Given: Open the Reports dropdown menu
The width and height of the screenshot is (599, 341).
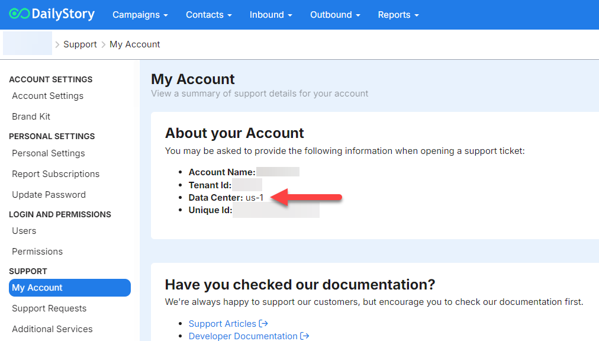Looking at the screenshot, I should pyautogui.click(x=398, y=15).
